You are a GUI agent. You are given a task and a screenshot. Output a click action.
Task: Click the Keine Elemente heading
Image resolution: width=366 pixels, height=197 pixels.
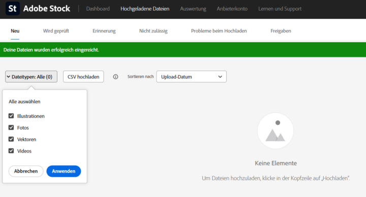276,163
